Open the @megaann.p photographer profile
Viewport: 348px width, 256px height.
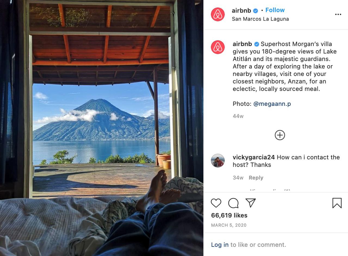(272, 104)
